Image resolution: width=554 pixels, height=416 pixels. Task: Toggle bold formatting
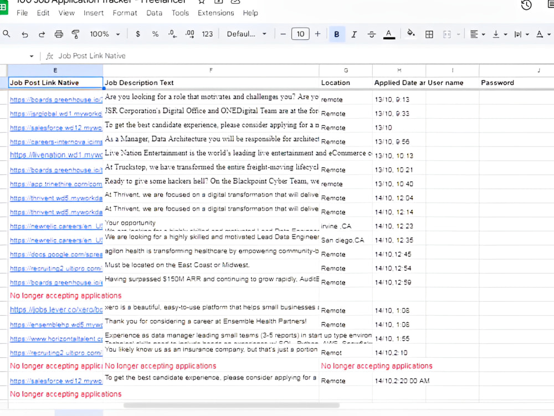coord(337,34)
